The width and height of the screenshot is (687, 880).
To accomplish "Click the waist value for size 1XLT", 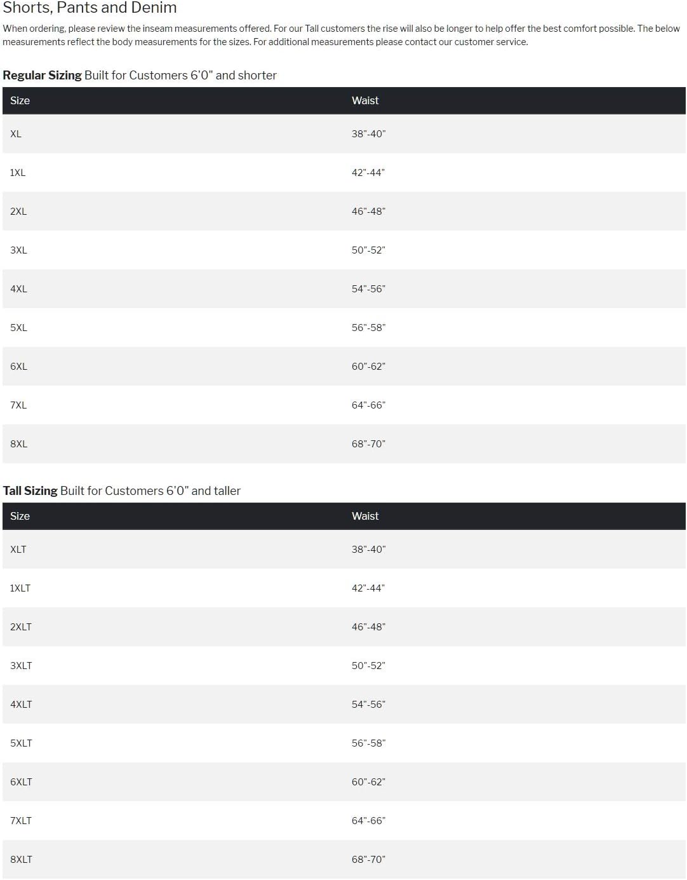I will click(368, 588).
